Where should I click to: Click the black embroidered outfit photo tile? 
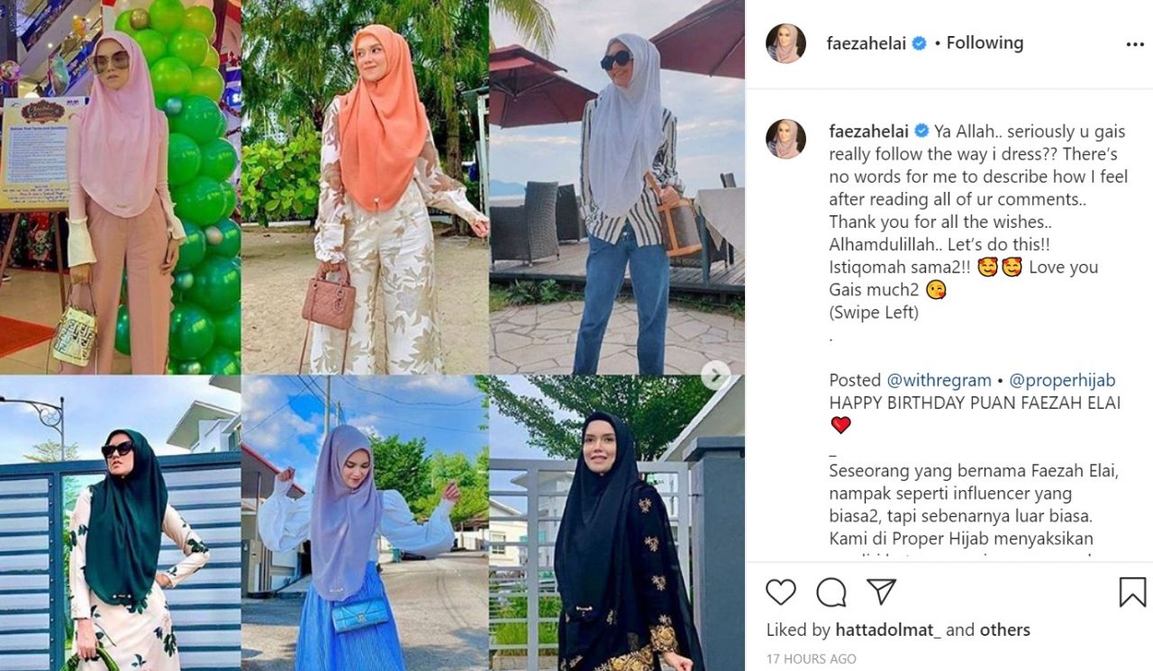pos(617,523)
